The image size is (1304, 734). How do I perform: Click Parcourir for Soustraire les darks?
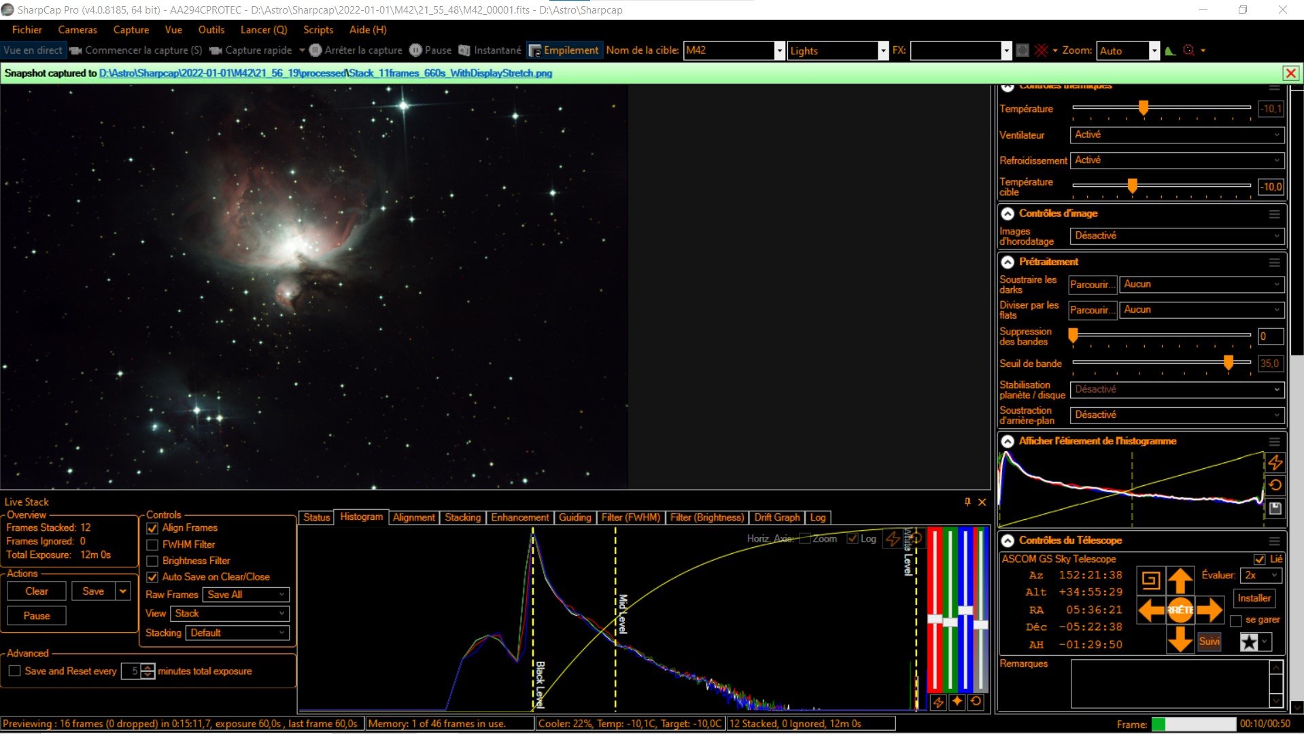[x=1092, y=285]
